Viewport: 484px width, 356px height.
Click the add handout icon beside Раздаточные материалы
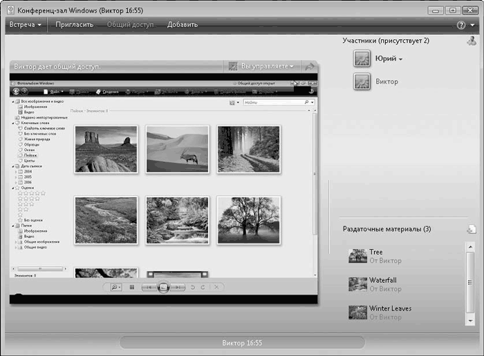(x=472, y=229)
